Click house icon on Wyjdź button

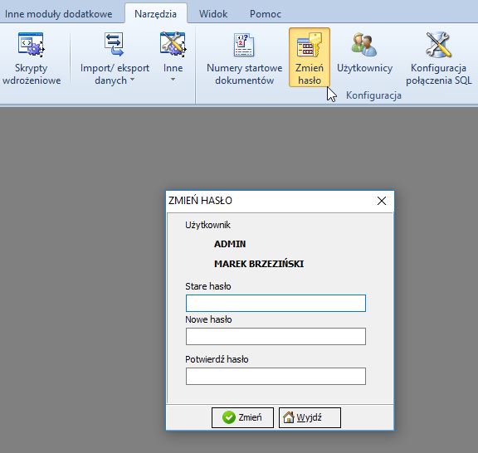click(x=289, y=417)
